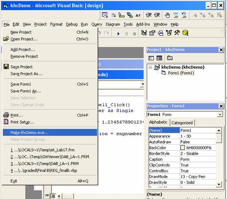The image size is (227, 199).
Task: Click the Uncomment Block toolbar icon
Action: pyautogui.click(x=184, y=15)
